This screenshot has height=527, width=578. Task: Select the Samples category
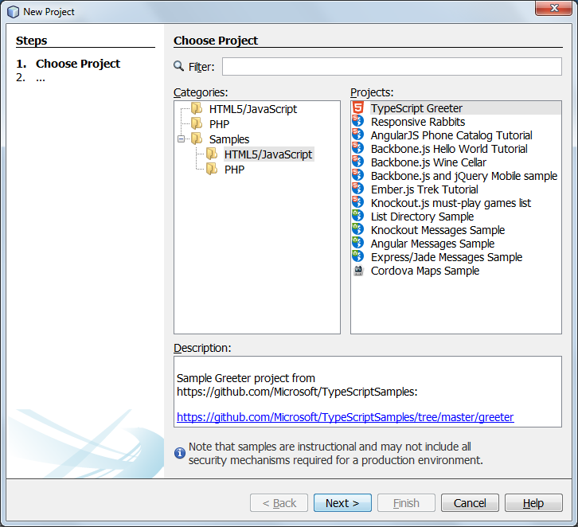[229, 139]
